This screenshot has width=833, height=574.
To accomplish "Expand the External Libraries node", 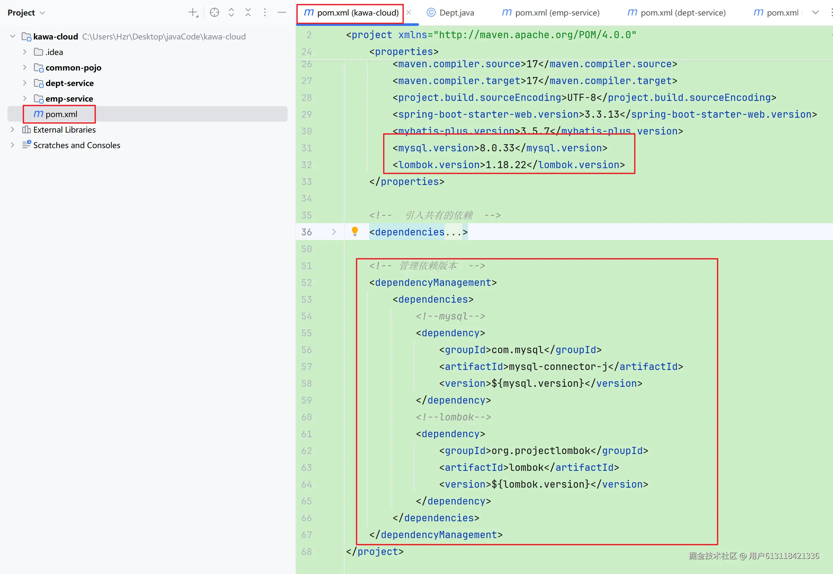I will [x=12, y=129].
